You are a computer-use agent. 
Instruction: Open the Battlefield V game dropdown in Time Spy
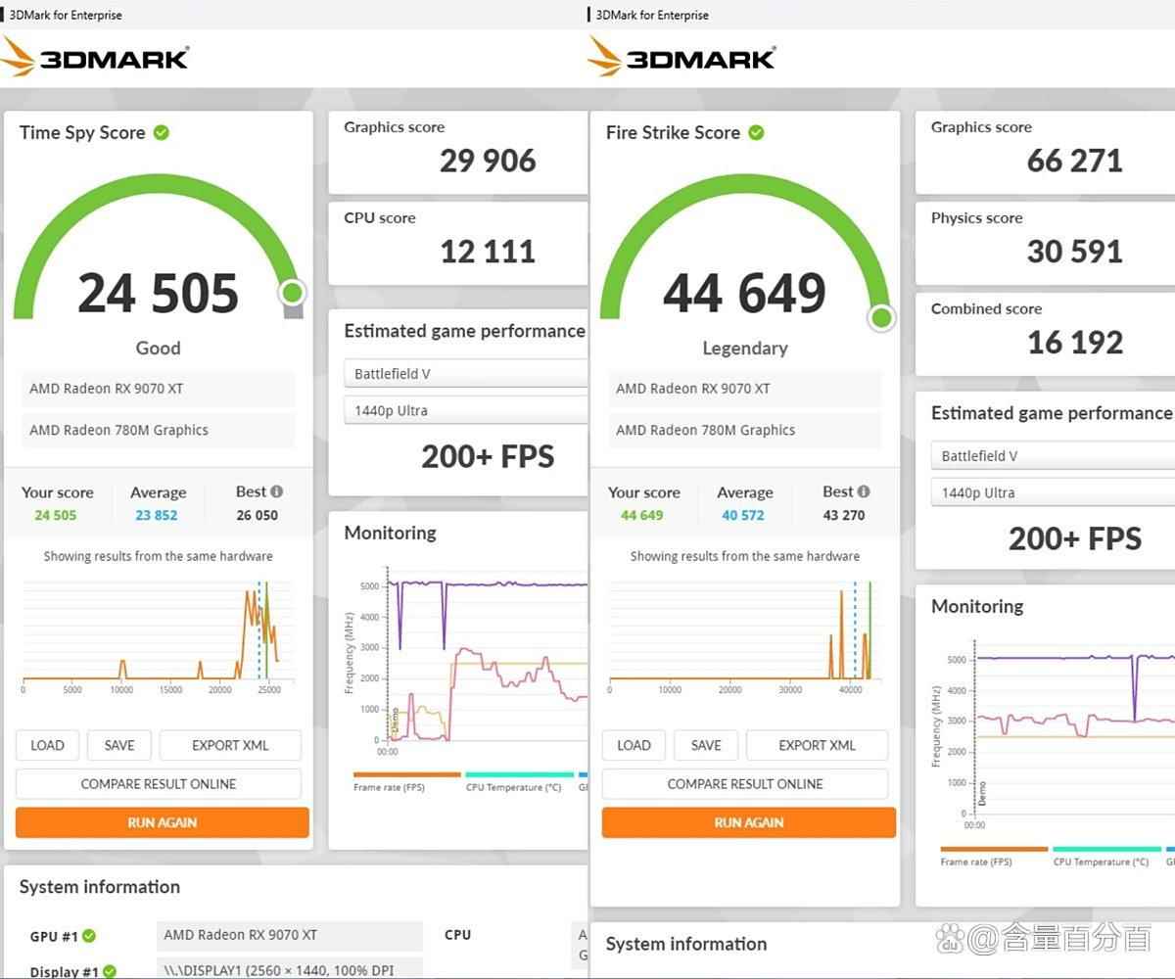point(465,373)
